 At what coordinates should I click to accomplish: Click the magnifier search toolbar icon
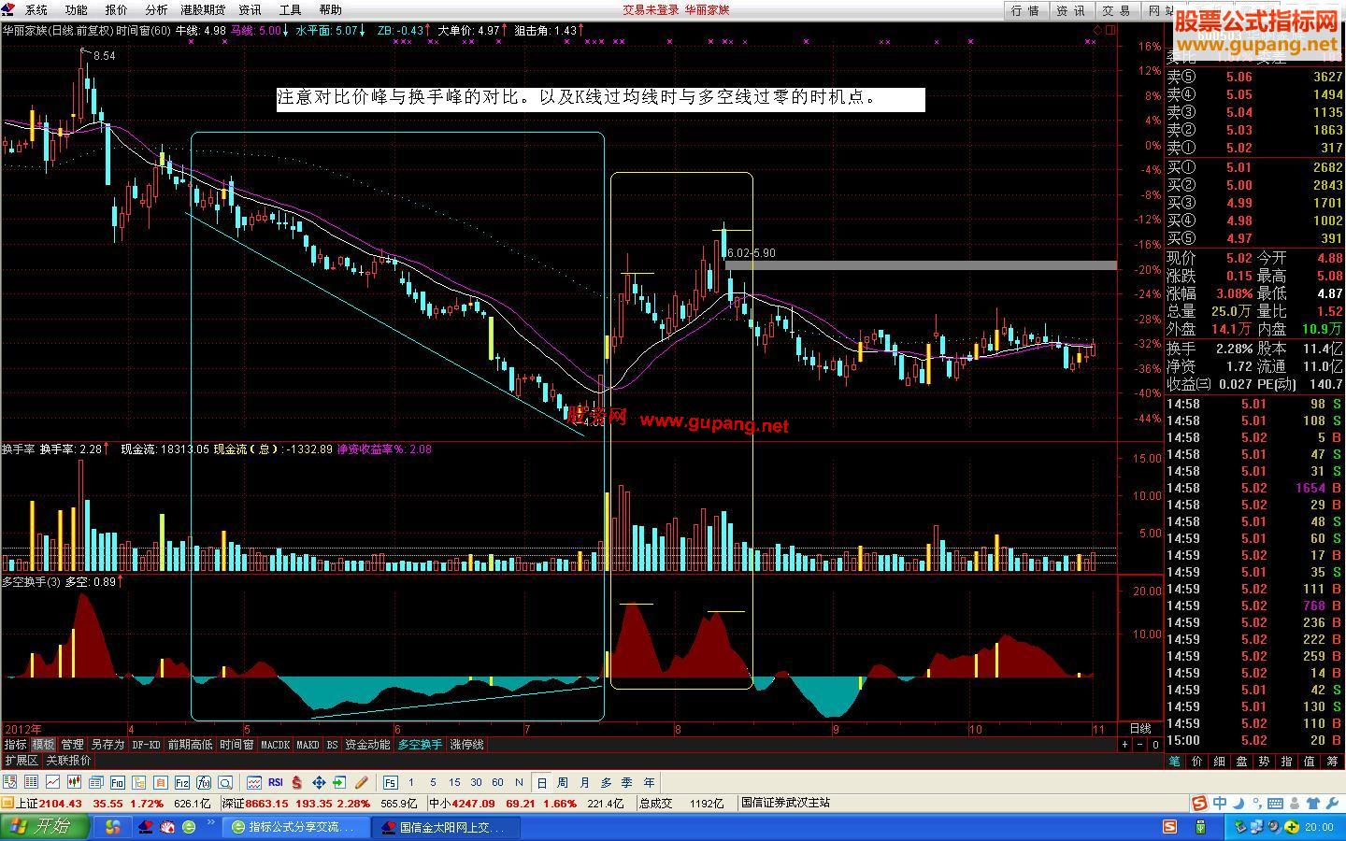click(225, 782)
